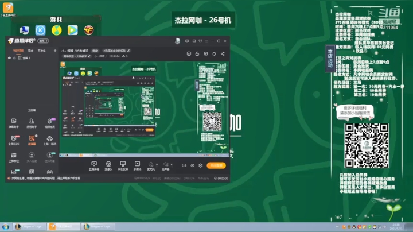The width and height of the screenshot is (413, 232).
Task: Open the notification bell icon
Action: coord(214,54)
